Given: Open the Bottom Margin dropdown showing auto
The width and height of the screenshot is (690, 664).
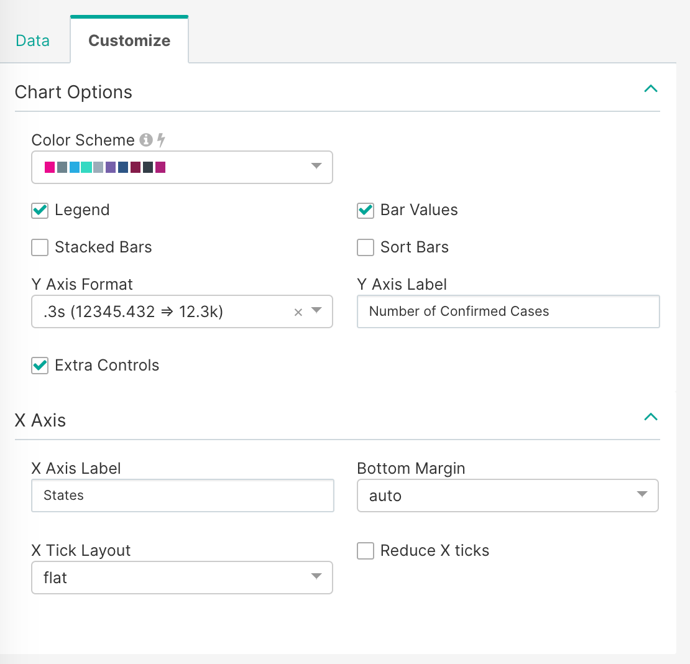Looking at the screenshot, I should point(642,496).
